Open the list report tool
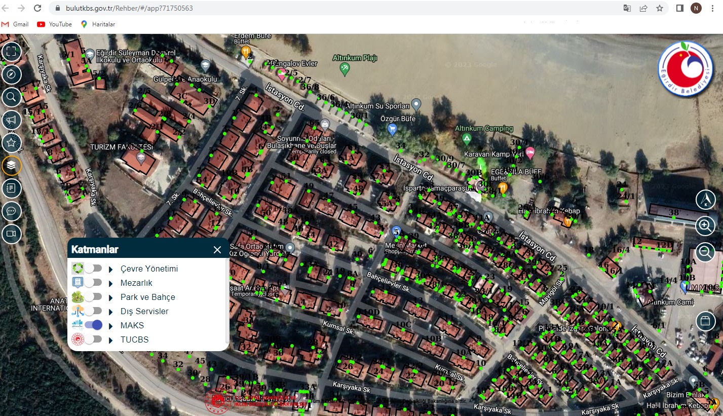 pos(12,188)
